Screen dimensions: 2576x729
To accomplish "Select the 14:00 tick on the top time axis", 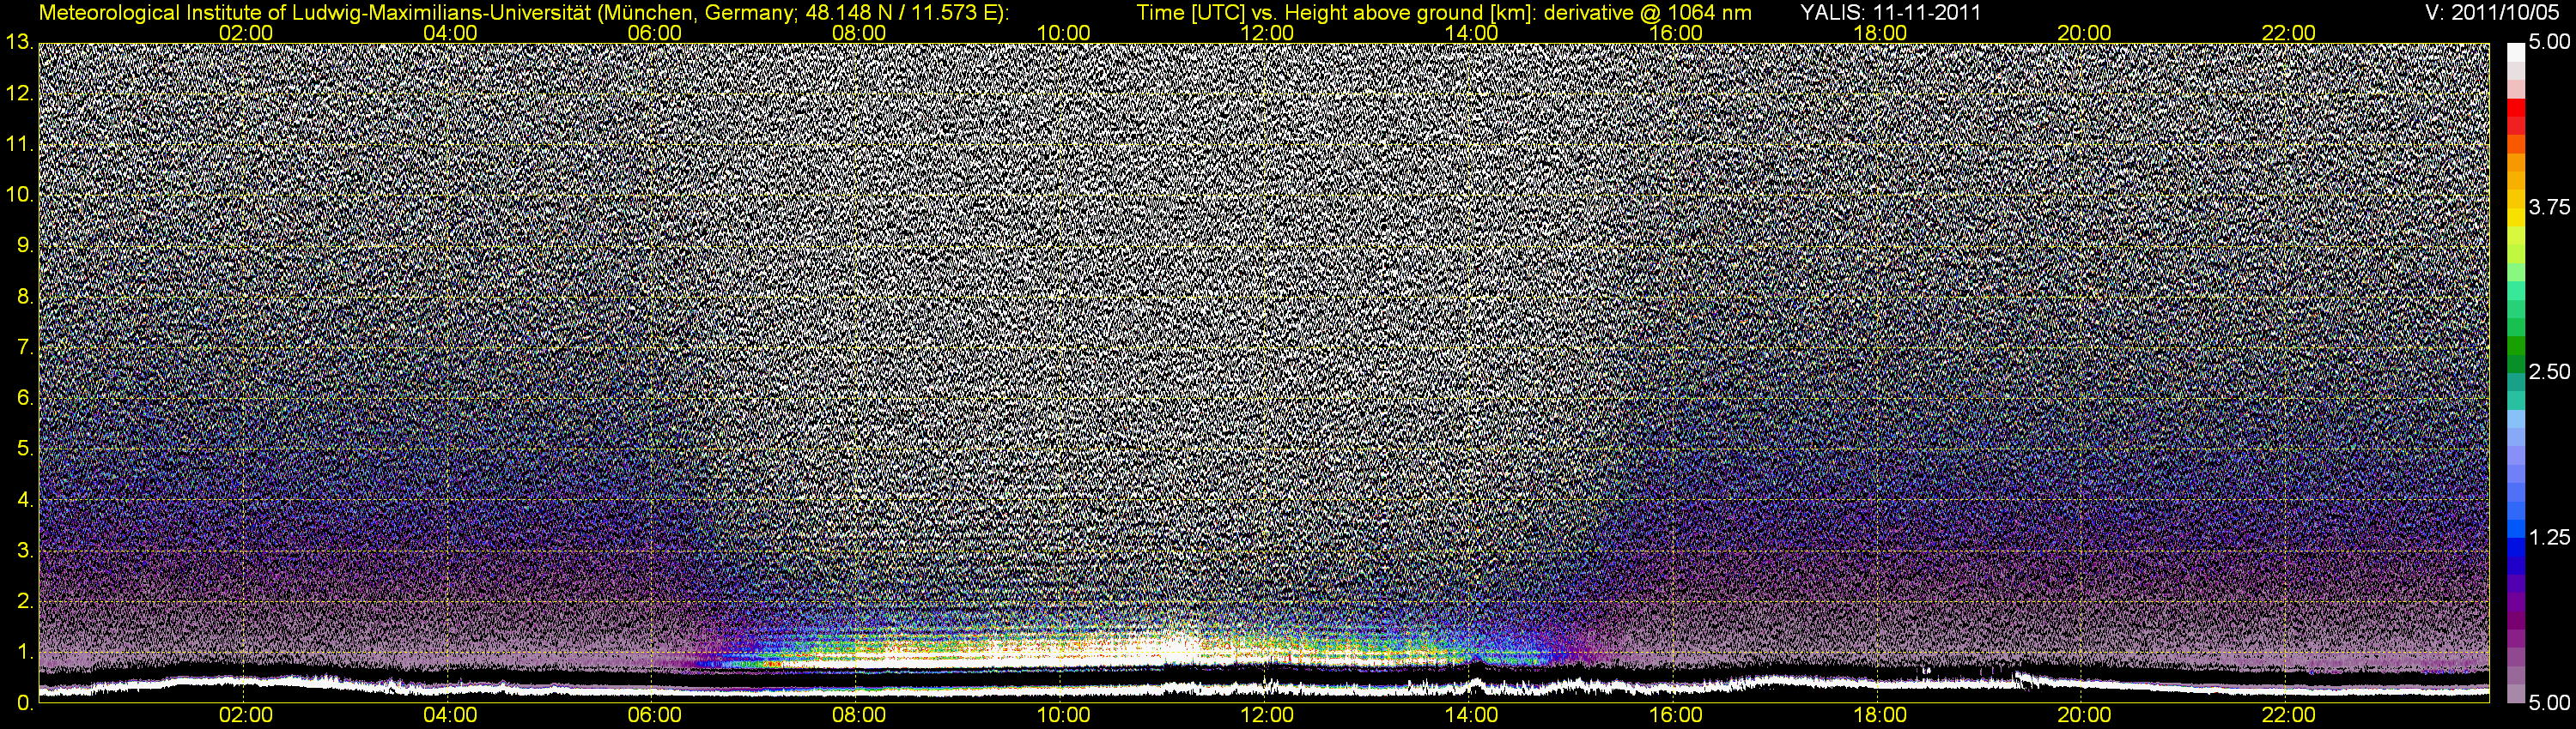I will point(1471,33).
